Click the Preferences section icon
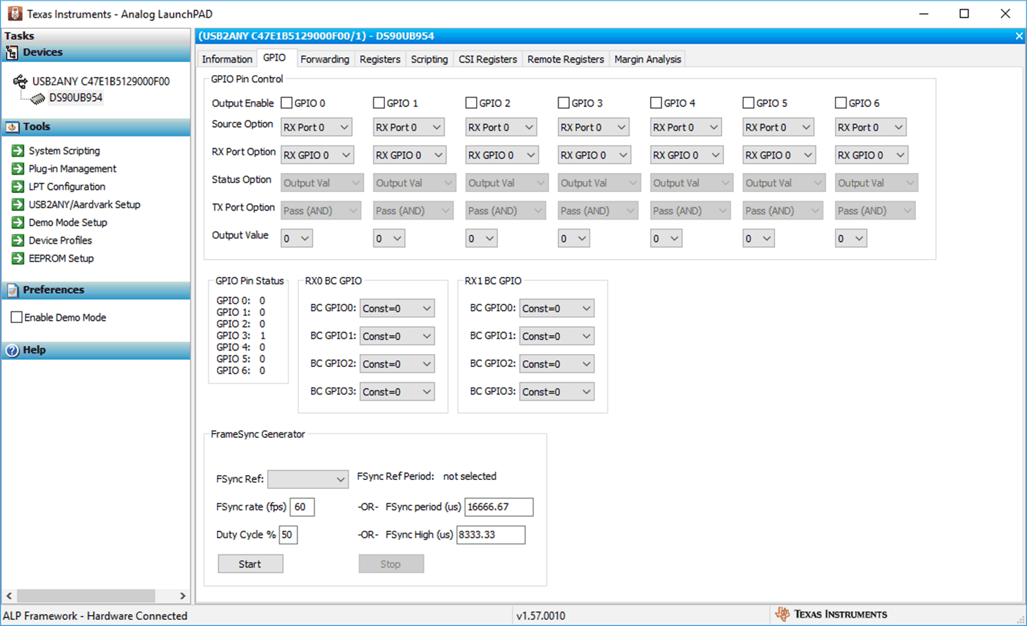The width and height of the screenshot is (1027, 626). (12, 290)
